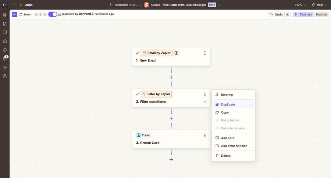This screenshot has height=178, width=331.
Task: Select Delete from the context menu
Action: pyautogui.click(x=233, y=156)
